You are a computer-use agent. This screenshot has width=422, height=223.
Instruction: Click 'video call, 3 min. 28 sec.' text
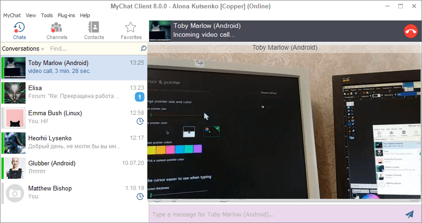pos(59,71)
